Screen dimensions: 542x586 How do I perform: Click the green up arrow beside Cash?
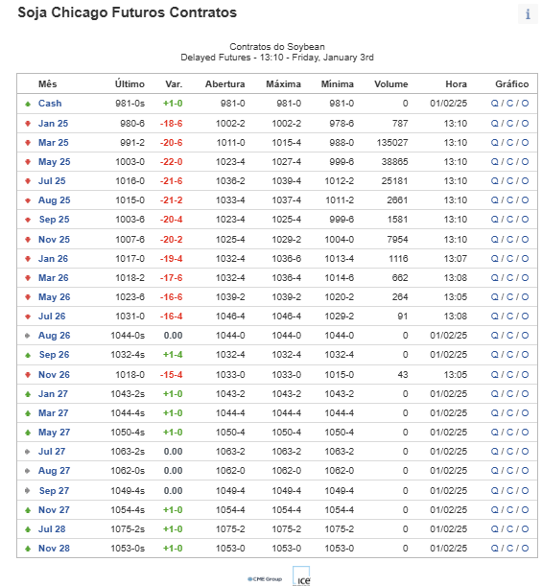tap(28, 104)
